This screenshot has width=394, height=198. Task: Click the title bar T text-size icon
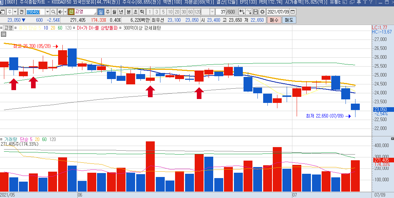[365, 2]
